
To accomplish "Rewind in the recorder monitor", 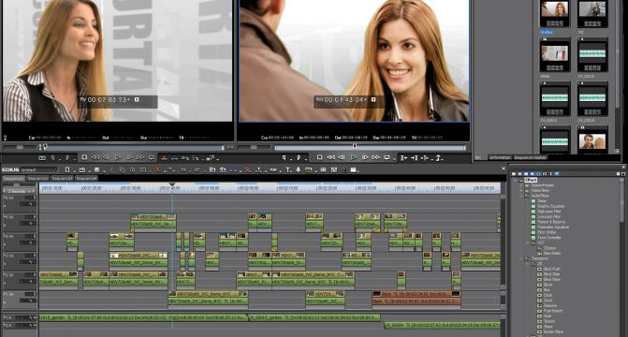I will point(330,157).
